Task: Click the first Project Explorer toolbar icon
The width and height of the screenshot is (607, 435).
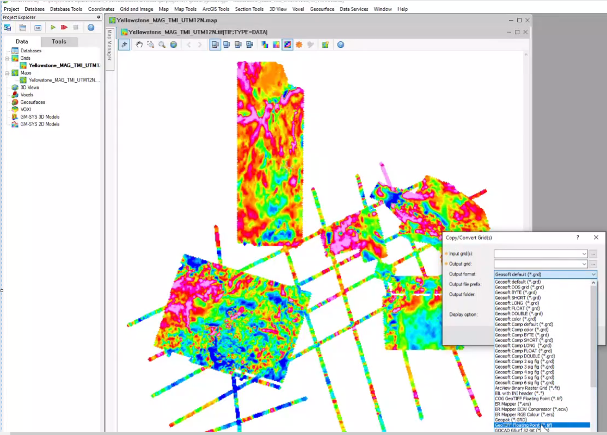Action: point(8,27)
